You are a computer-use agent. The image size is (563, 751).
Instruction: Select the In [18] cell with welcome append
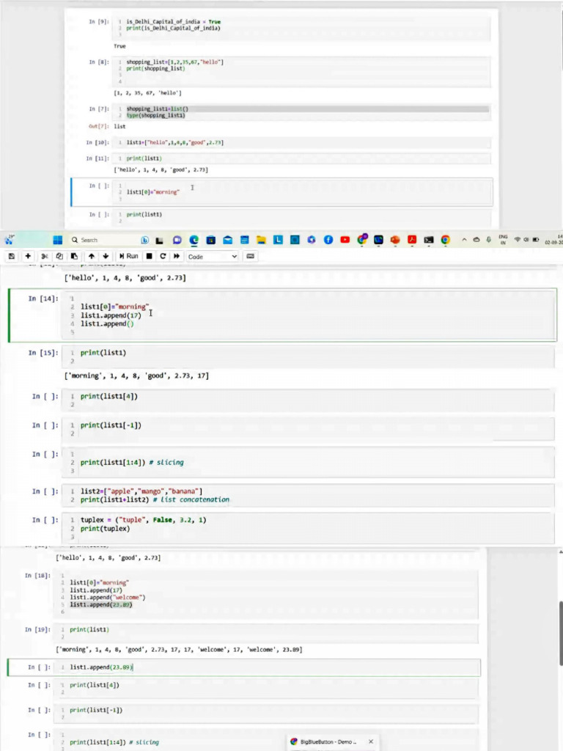266,594
